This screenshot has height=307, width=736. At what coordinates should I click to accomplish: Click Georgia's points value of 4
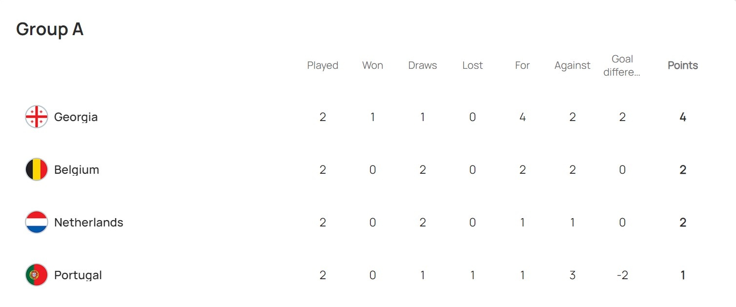[682, 117]
